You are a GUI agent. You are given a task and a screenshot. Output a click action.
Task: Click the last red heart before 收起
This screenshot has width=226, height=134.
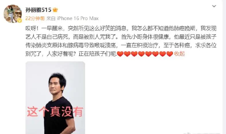170,54
